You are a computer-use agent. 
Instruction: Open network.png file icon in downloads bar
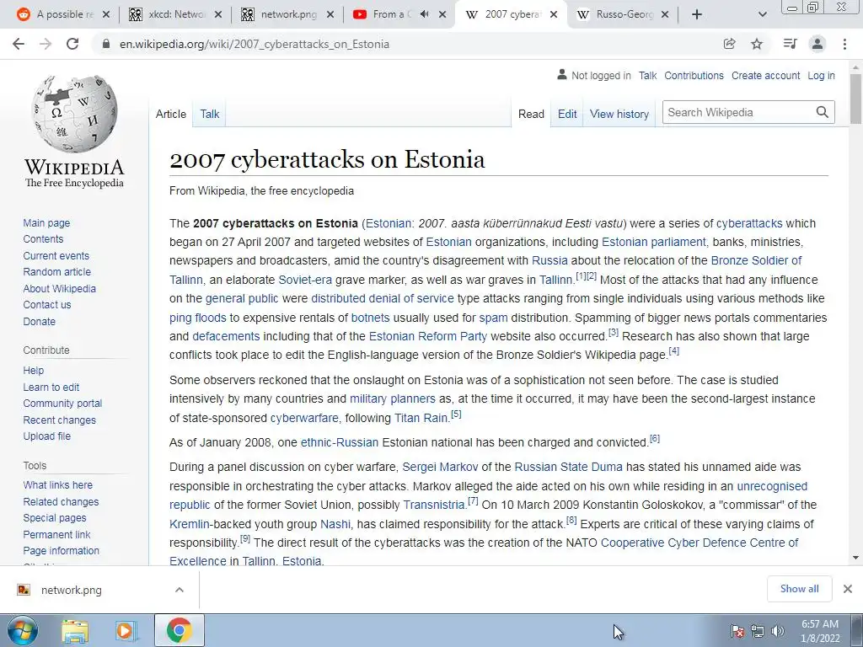[x=23, y=590]
